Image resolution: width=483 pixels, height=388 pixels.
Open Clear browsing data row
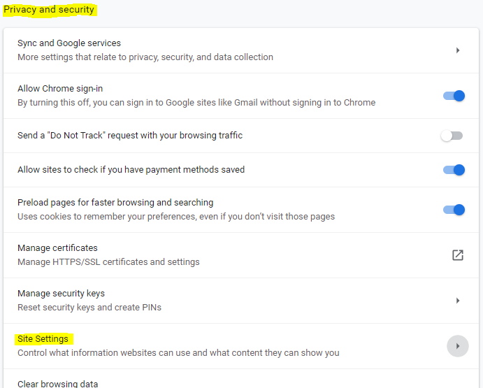(x=58, y=383)
